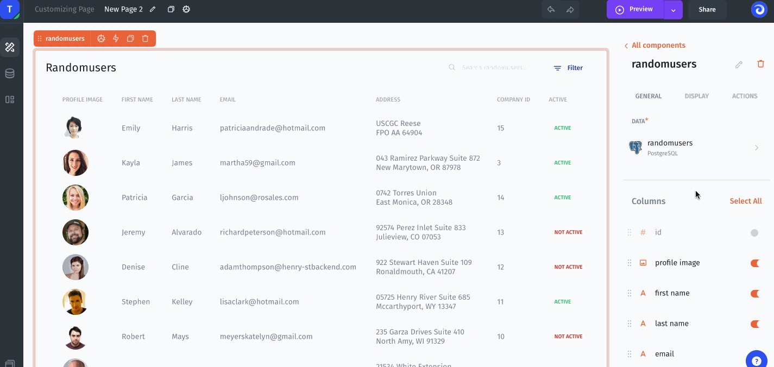774x367 pixels.
Task: Click the Share button
Action: [x=707, y=9]
